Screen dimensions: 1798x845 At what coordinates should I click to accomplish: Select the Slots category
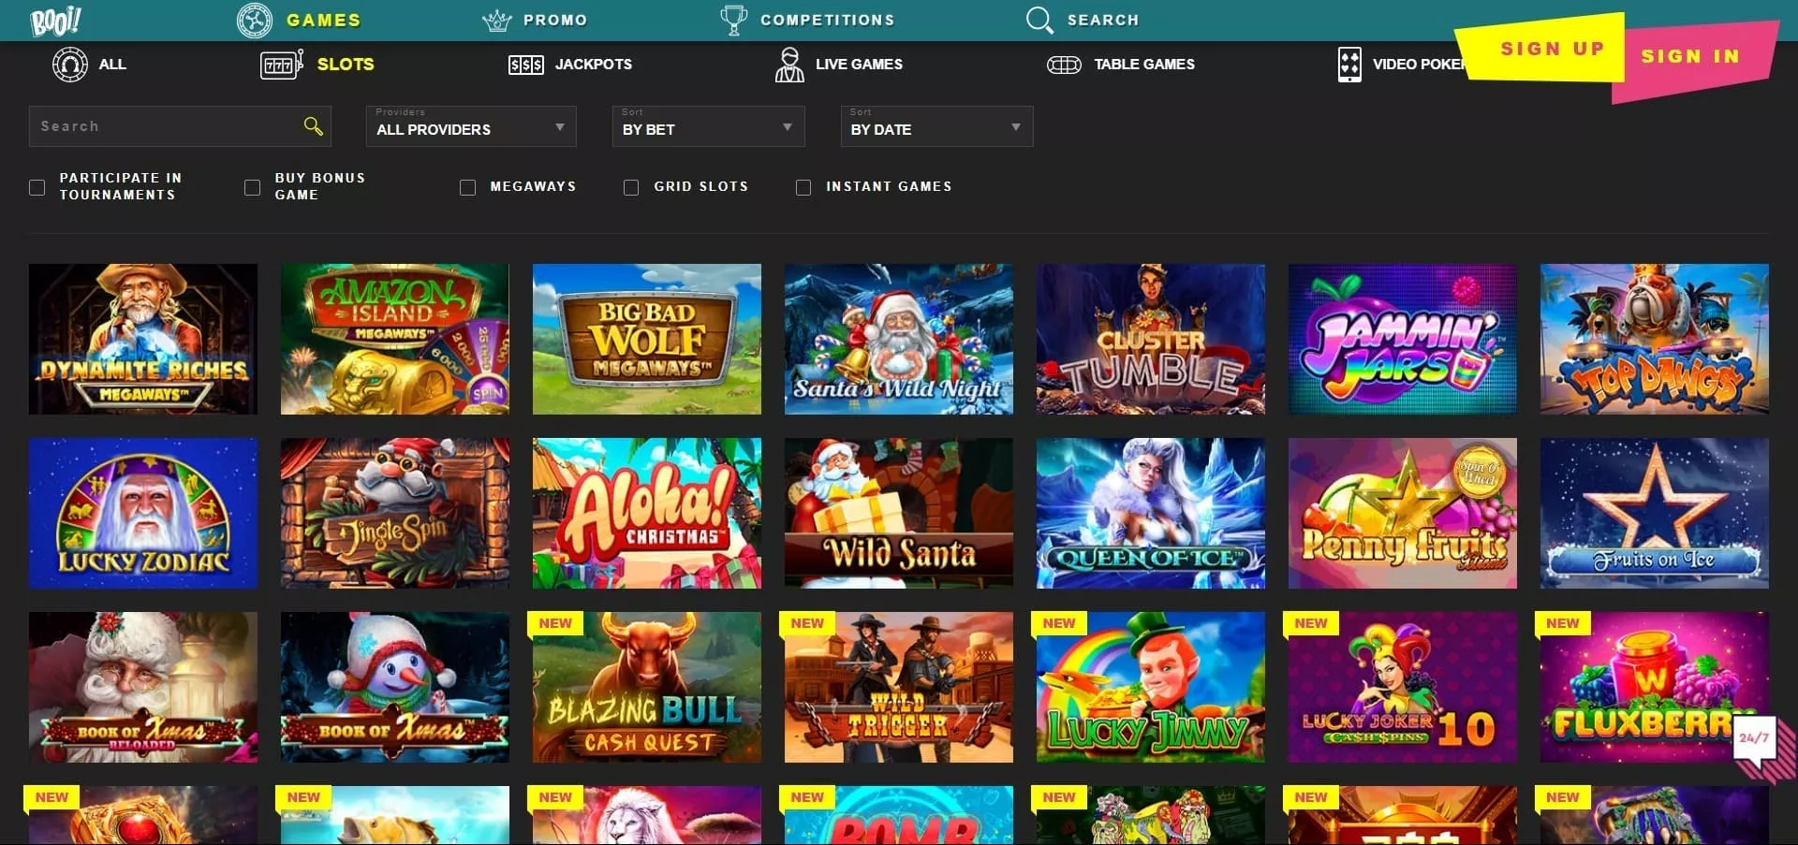(346, 64)
